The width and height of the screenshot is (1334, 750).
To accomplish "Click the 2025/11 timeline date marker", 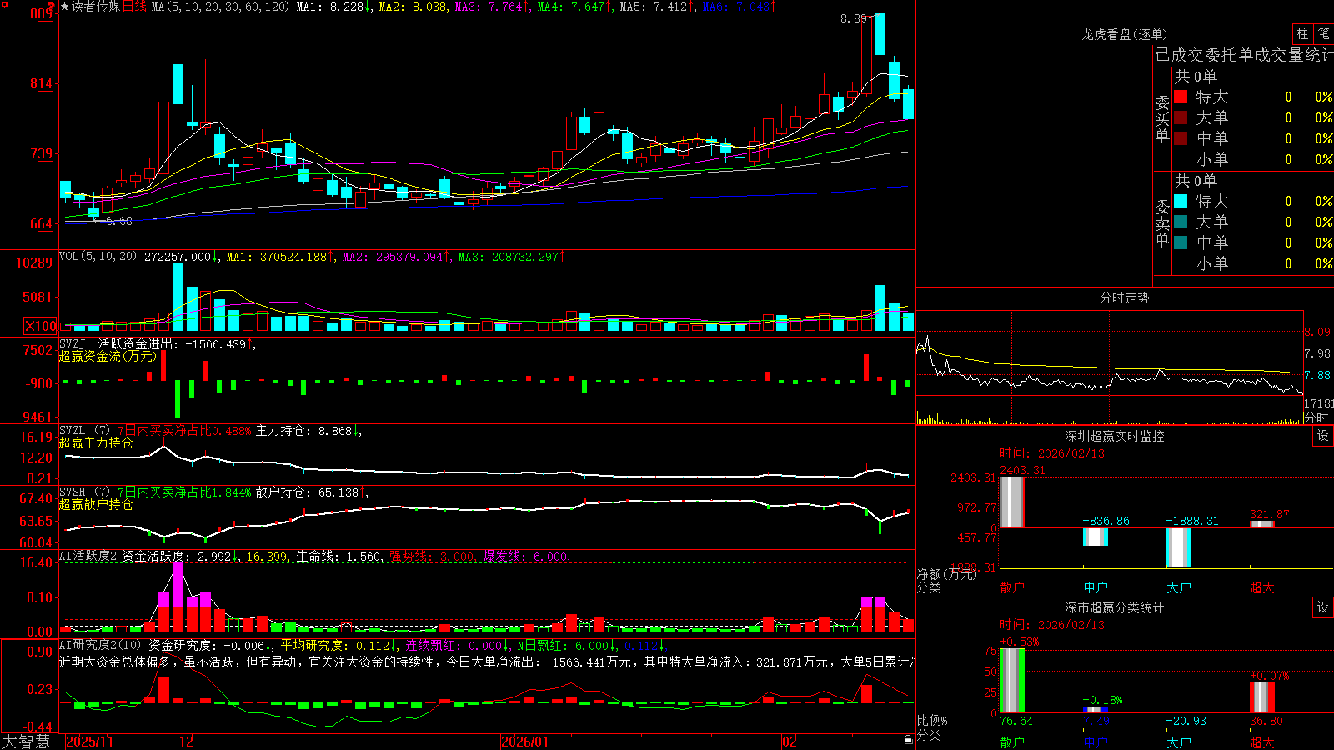I will coord(89,742).
